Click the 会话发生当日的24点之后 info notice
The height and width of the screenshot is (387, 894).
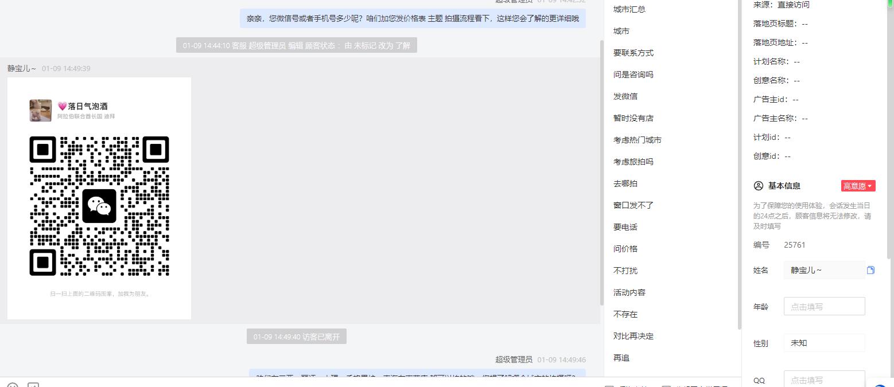pyautogui.click(x=812, y=216)
